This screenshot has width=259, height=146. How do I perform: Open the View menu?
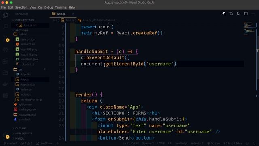[x=33, y=7]
